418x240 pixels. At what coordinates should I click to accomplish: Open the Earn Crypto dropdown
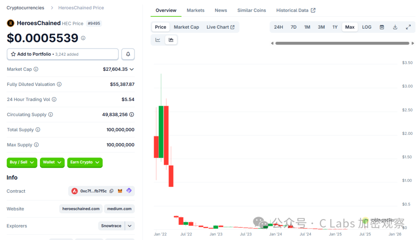tap(85, 163)
